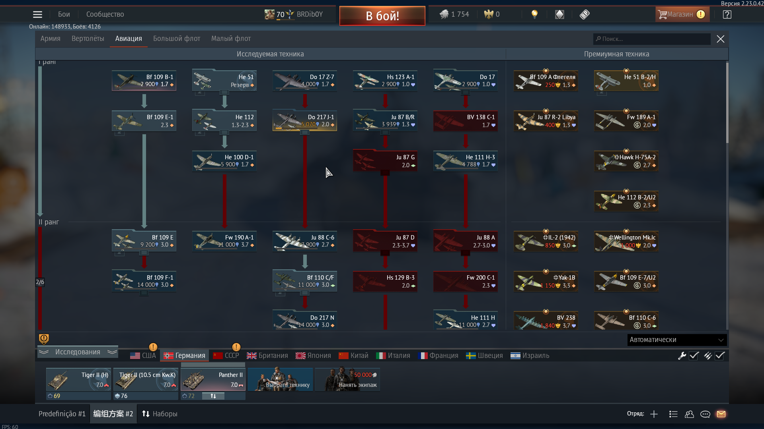
Task: Switch to the Вертолёты tab
Action: click(88, 39)
